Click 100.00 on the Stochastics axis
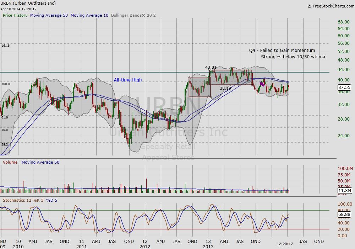The width and height of the screenshot is (355, 249). click(345, 204)
